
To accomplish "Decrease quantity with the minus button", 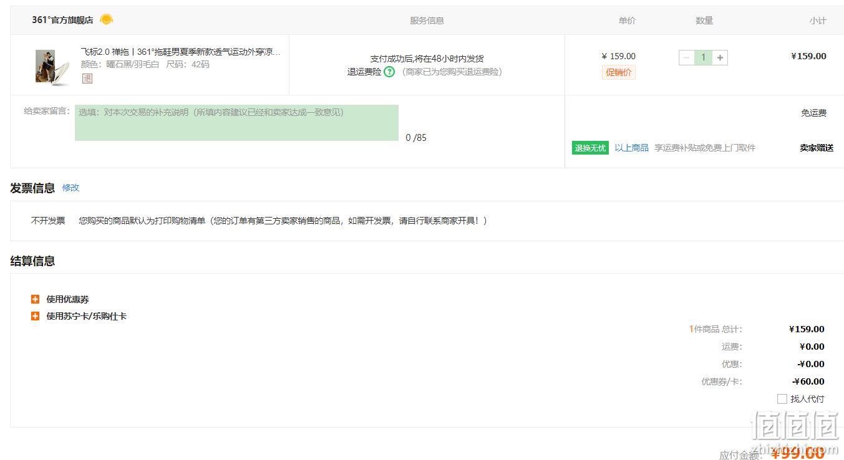I will point(687,58).
